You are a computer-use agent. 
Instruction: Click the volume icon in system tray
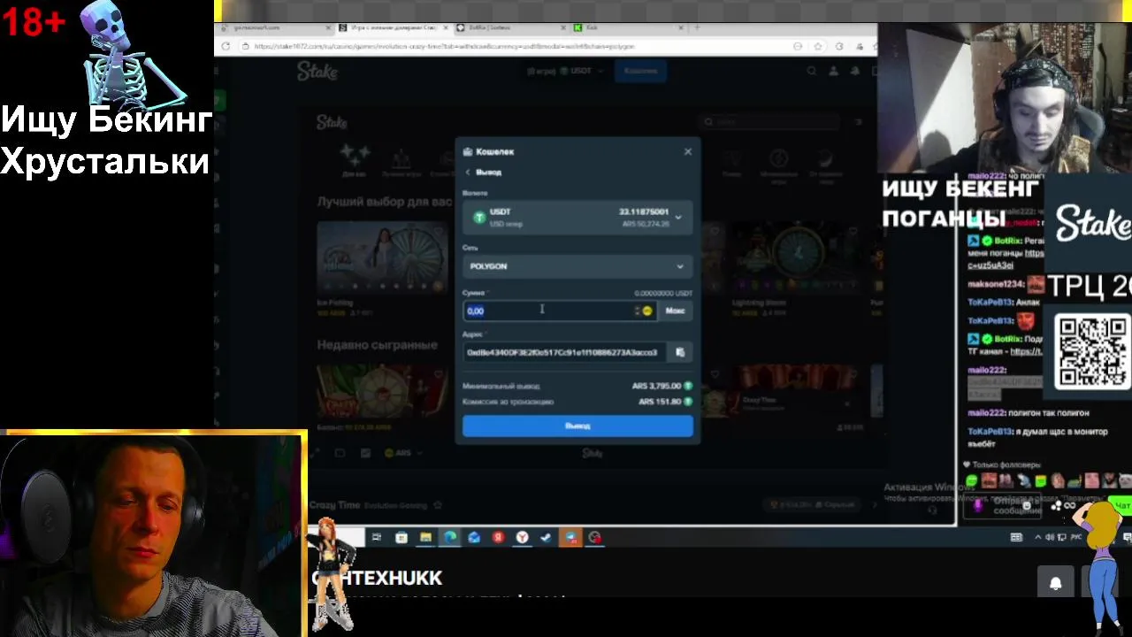pyautogui.click(x=1050, y=537)
